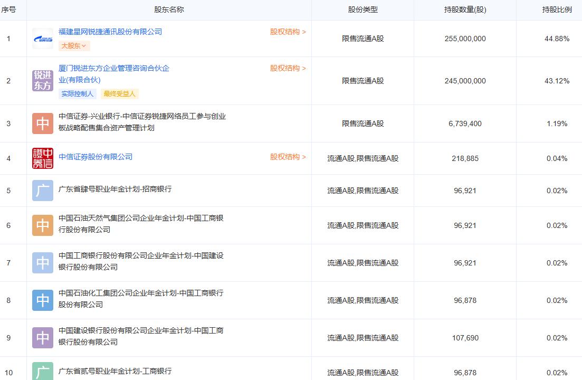Click the 持股数量(股) column header
This screenshot has height=380, width=582.
point(465,9)
